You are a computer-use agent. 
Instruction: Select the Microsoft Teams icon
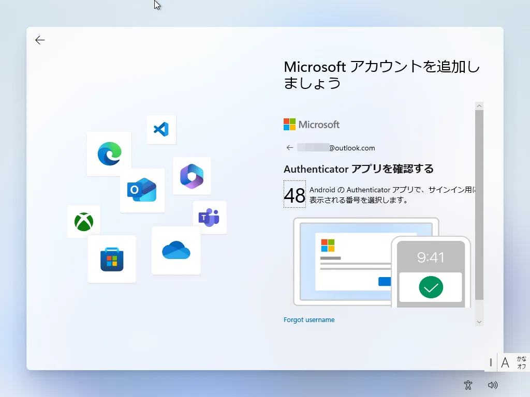(x=211, y=218)
